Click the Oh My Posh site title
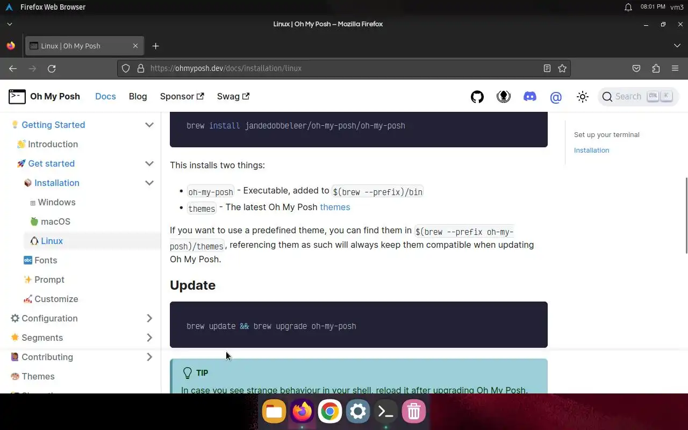688x430 pixels. (55, 96)
